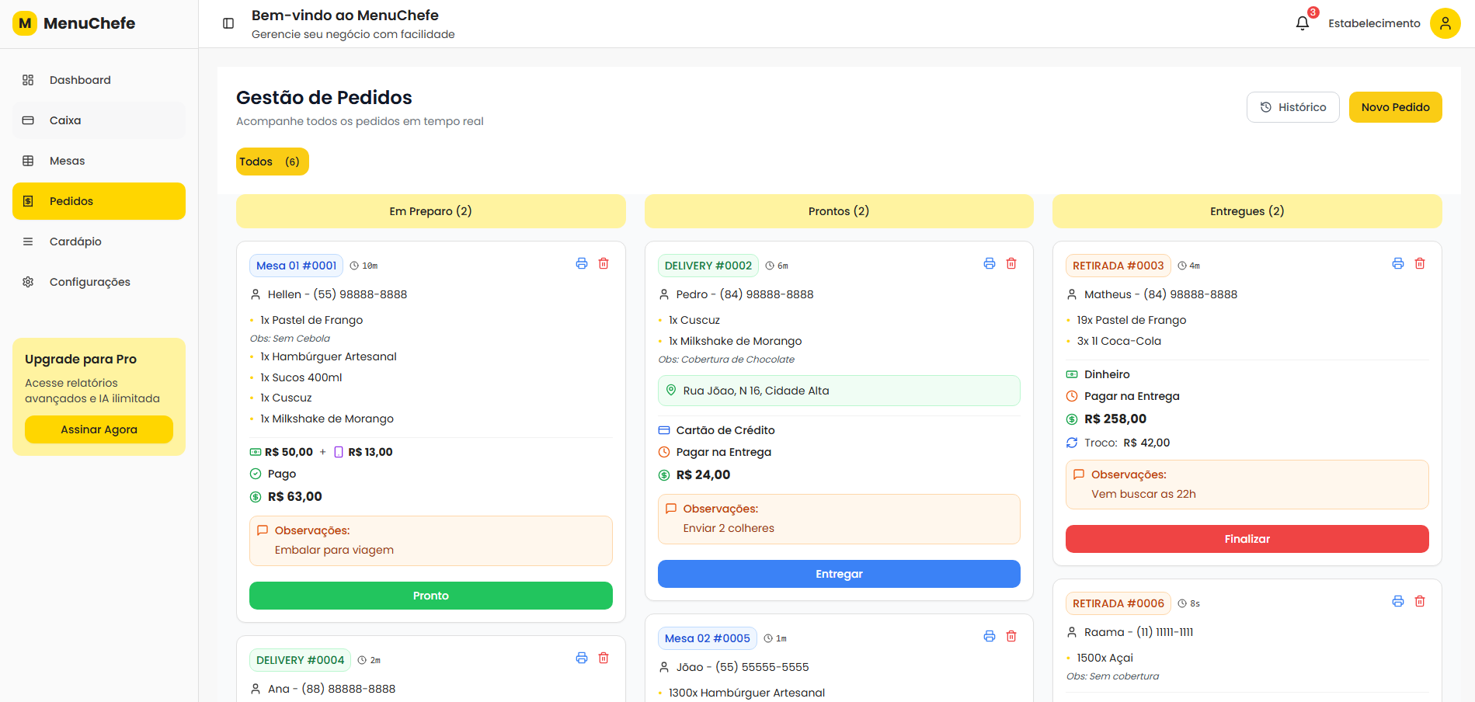Open the Histórico view
The image size is (1475, 702).
click(x=1292, y=107)
